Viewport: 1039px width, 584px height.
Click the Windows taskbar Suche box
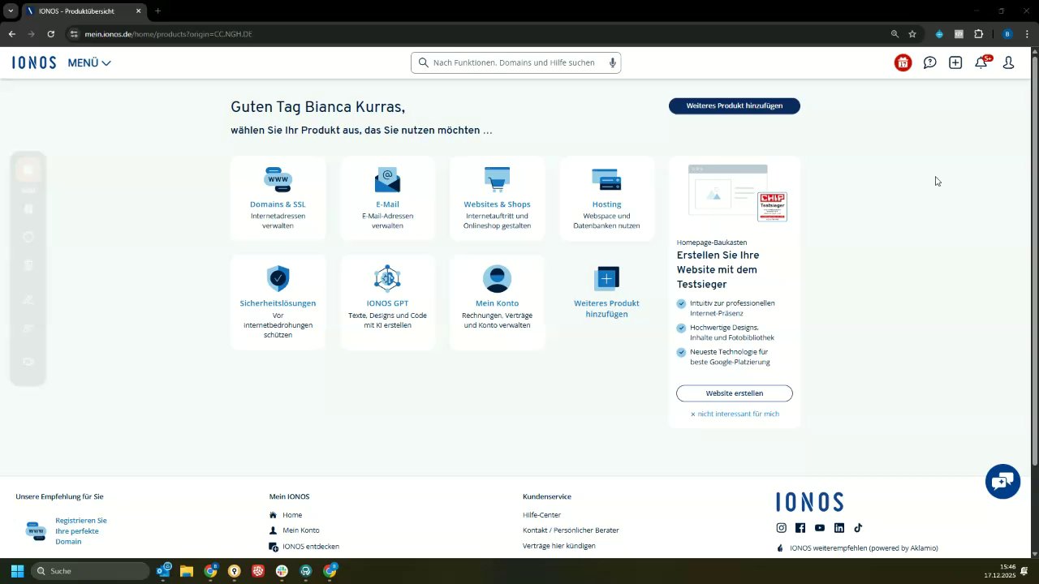click(90, 571)
